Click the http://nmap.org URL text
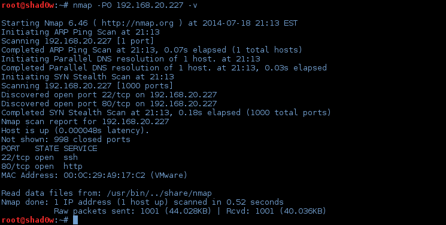Image resolution: width=446 pixels, height=225 pixels. pos(138,23)
